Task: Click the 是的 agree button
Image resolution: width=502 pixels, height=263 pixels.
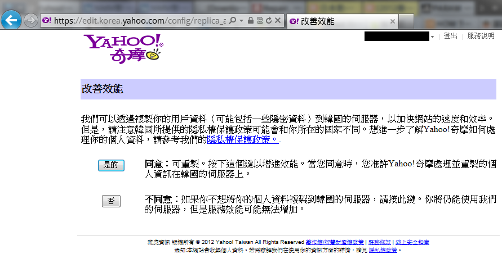Action: click(111, 165)
